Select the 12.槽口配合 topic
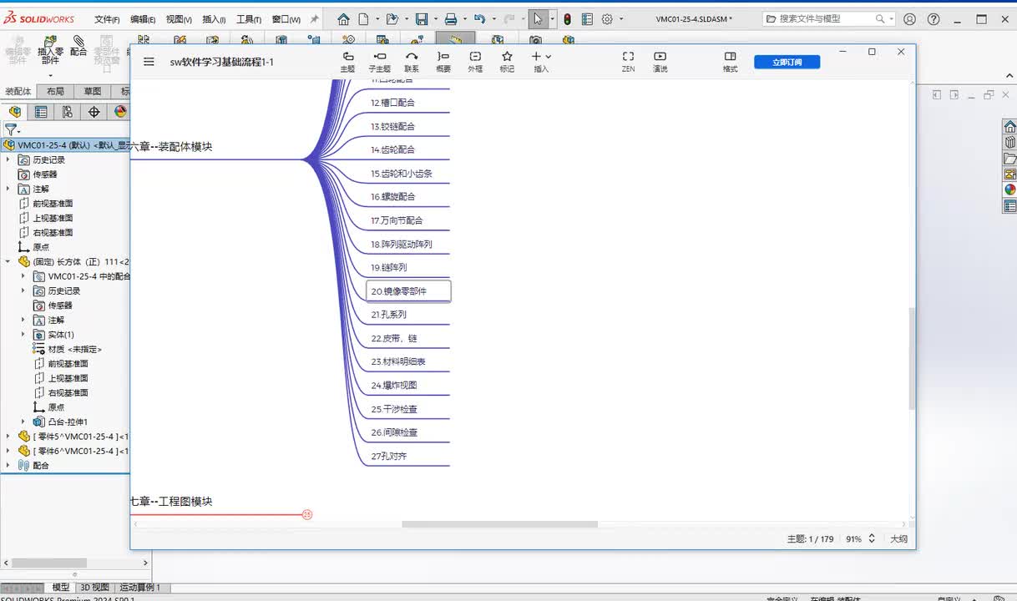This screenshot has height=601, width=1017. [392, 103]
